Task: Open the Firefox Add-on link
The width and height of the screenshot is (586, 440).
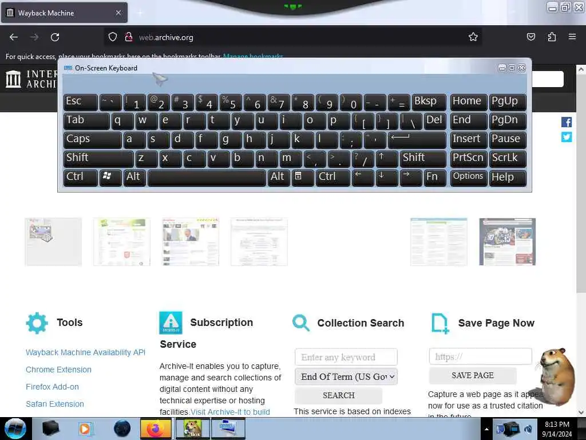Action: click(x=52, y=387)
